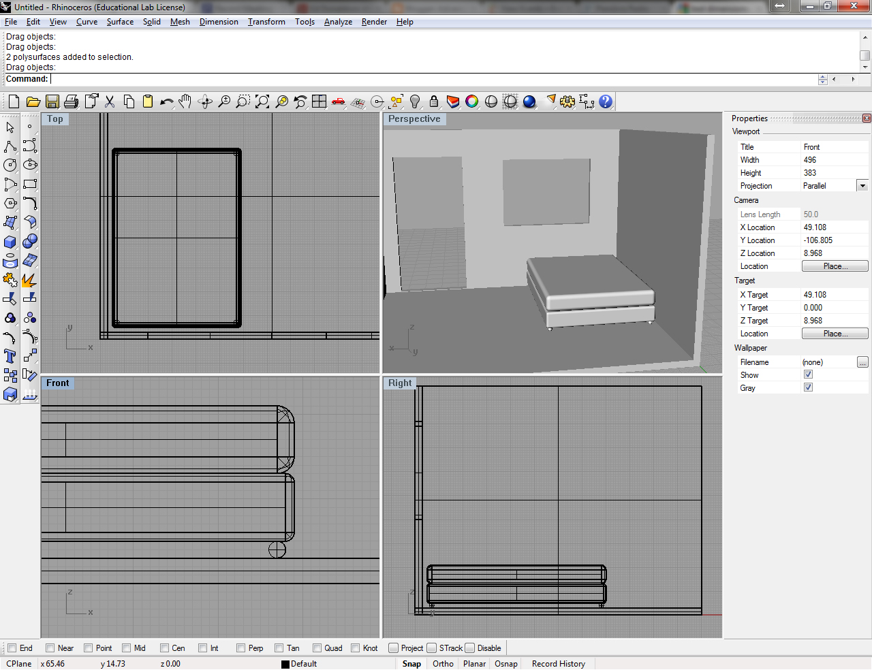Open the Projection dropdown arrow

coord(862,186)
